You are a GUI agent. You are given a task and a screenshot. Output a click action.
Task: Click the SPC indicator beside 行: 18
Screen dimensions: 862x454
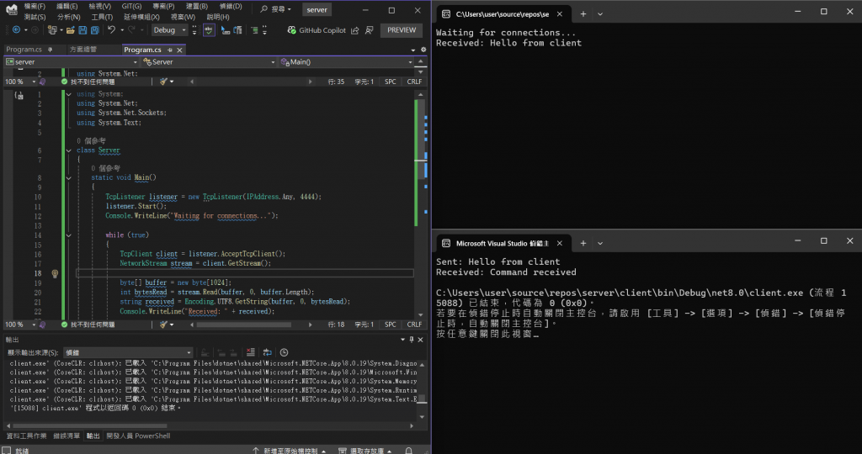point(391,325)
